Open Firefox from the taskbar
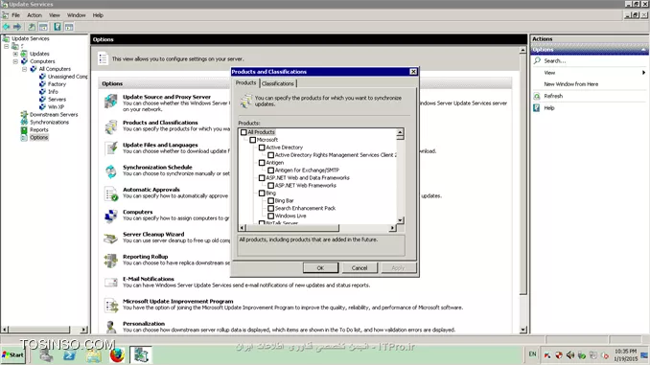The image size is (650, 365). click(117, 355)
